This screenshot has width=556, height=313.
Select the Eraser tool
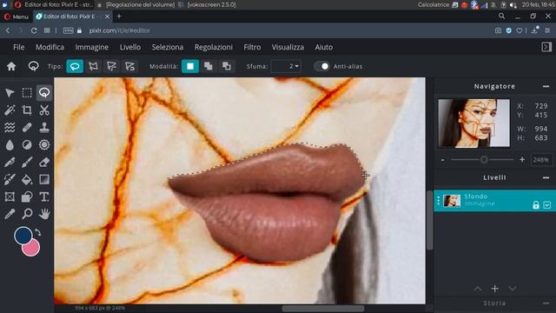click(x=44, y=163)
